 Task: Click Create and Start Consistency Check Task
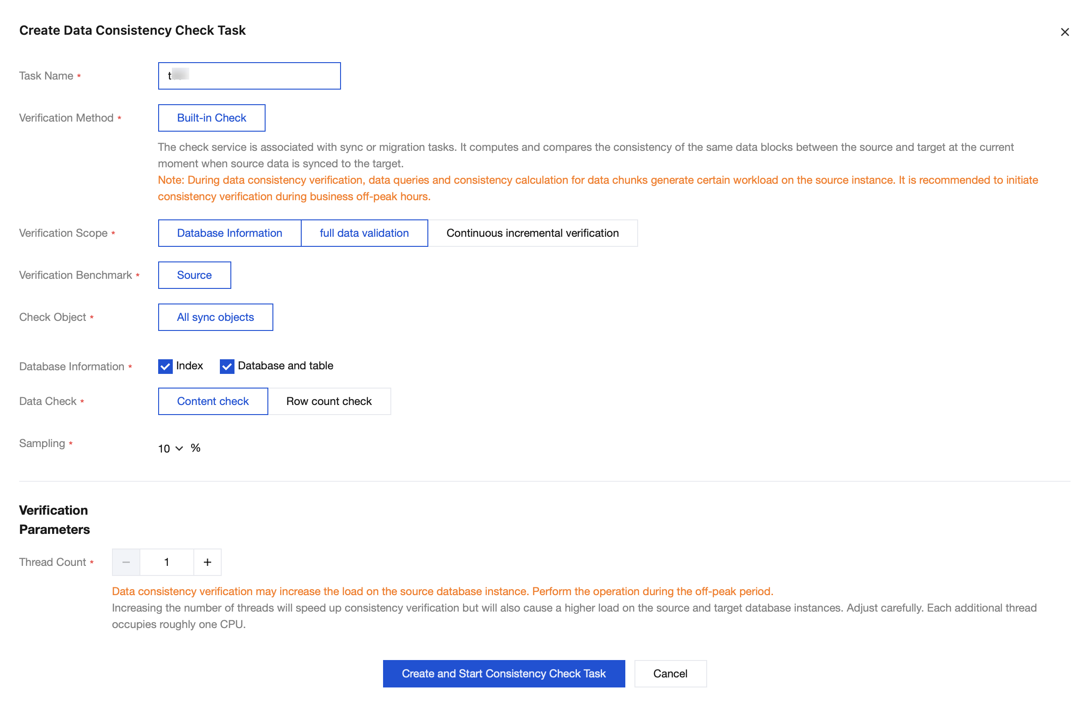point(504,674)
